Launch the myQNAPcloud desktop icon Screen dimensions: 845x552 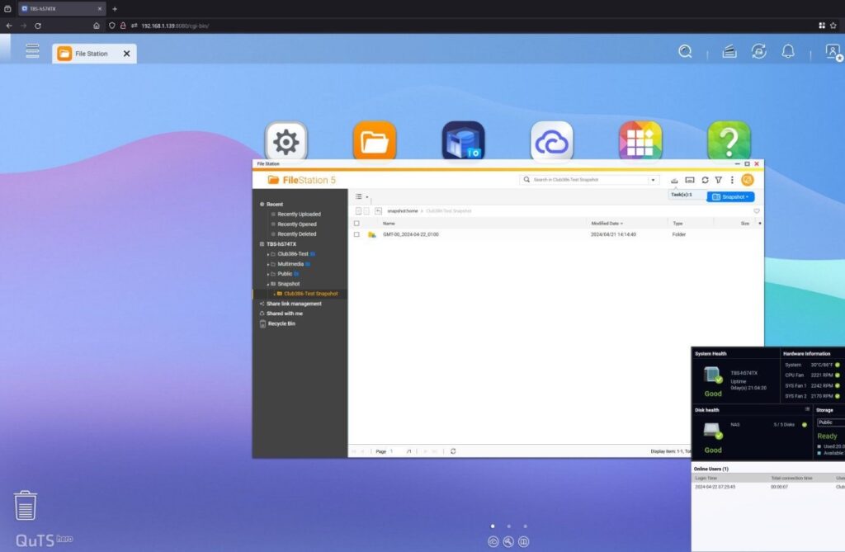(551, 142)
